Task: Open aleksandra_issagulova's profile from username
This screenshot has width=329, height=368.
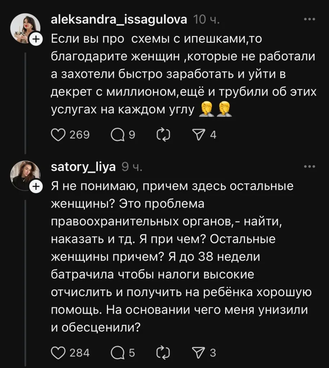Action: pyautogui.click(x=119, y=19)
